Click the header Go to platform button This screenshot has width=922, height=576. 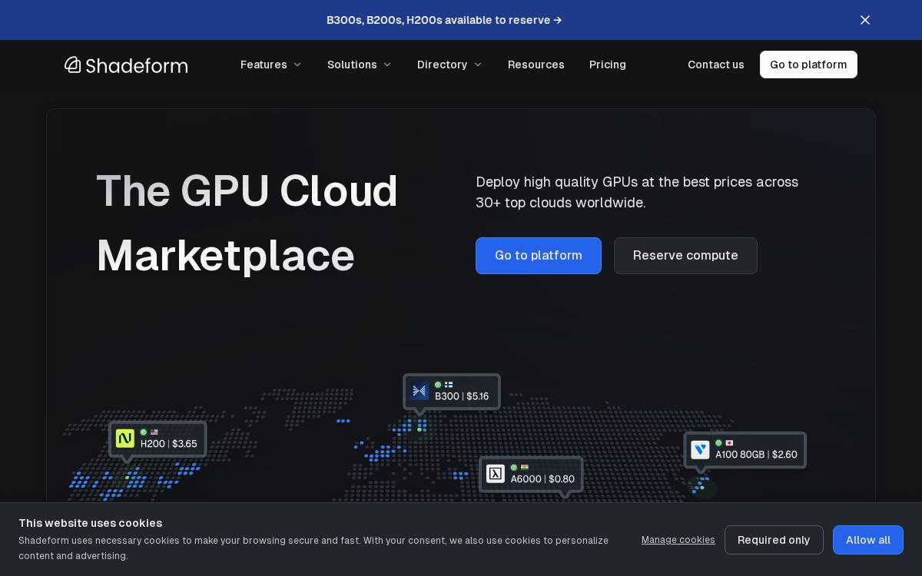pos(808,65)
